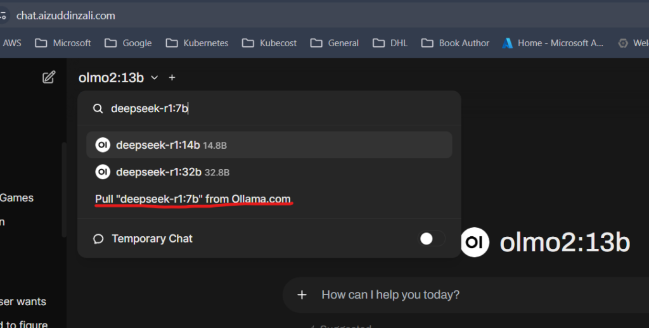649x328 pixels.
Task: Open the Microsoft bookmarks folder
Action: pos(63,43)
